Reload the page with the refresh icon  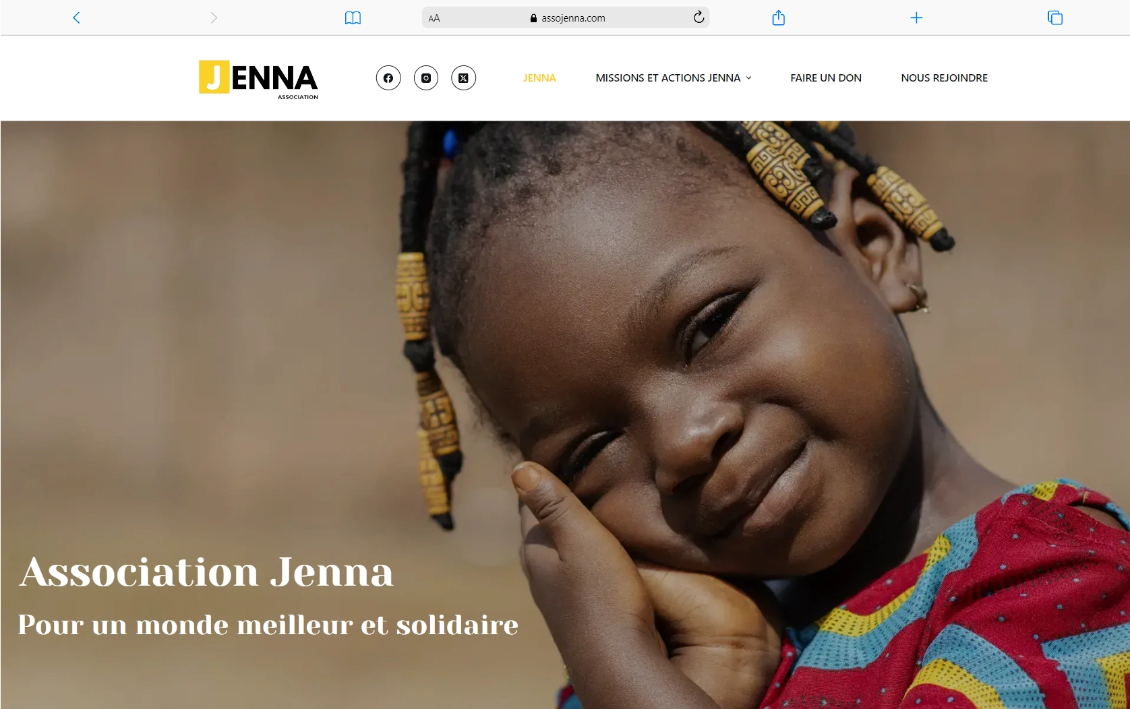click(698, 18)
